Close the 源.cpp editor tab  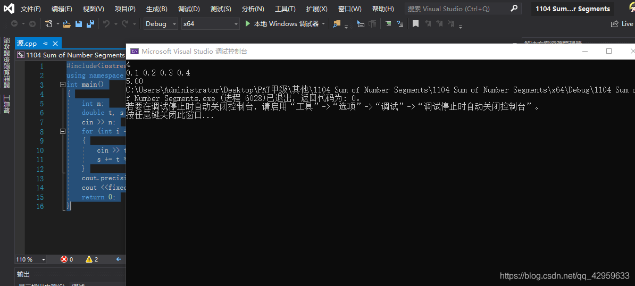(x=55, y=43)
